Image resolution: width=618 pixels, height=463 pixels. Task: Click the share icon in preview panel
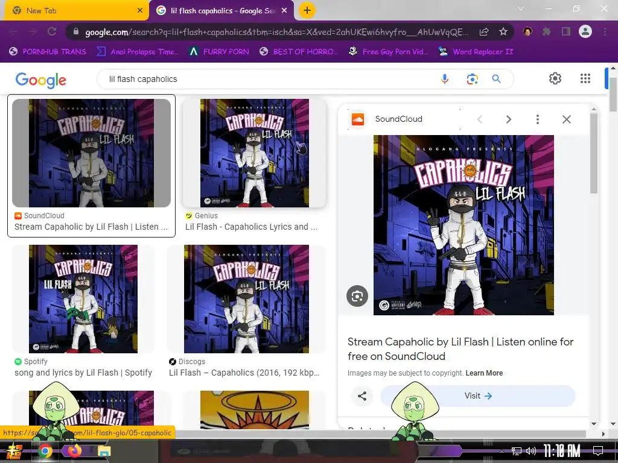(362, 395)
